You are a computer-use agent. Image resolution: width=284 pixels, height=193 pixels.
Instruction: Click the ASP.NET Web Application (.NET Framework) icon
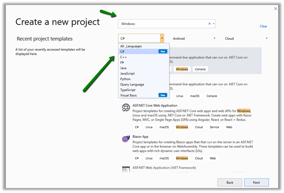coord(126,169)
